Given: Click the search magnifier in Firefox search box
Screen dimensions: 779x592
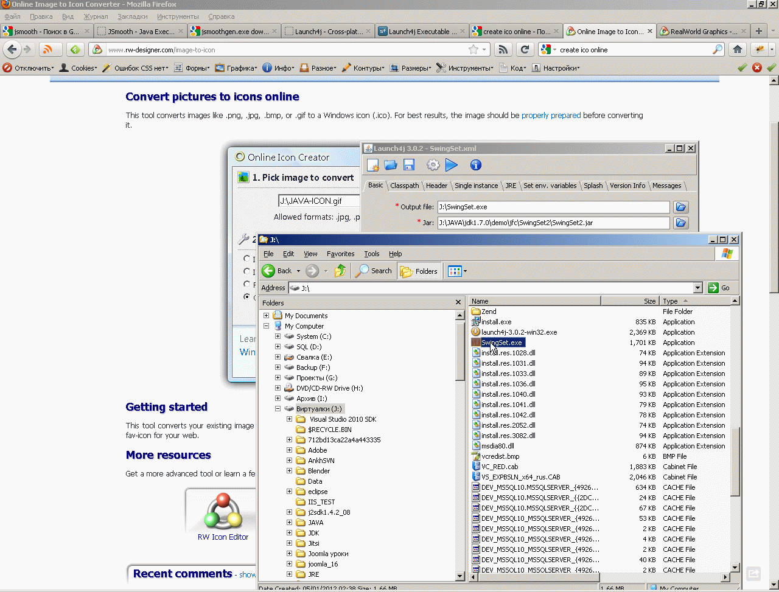Looking at the screenshot, I should (x=718, y=49).
